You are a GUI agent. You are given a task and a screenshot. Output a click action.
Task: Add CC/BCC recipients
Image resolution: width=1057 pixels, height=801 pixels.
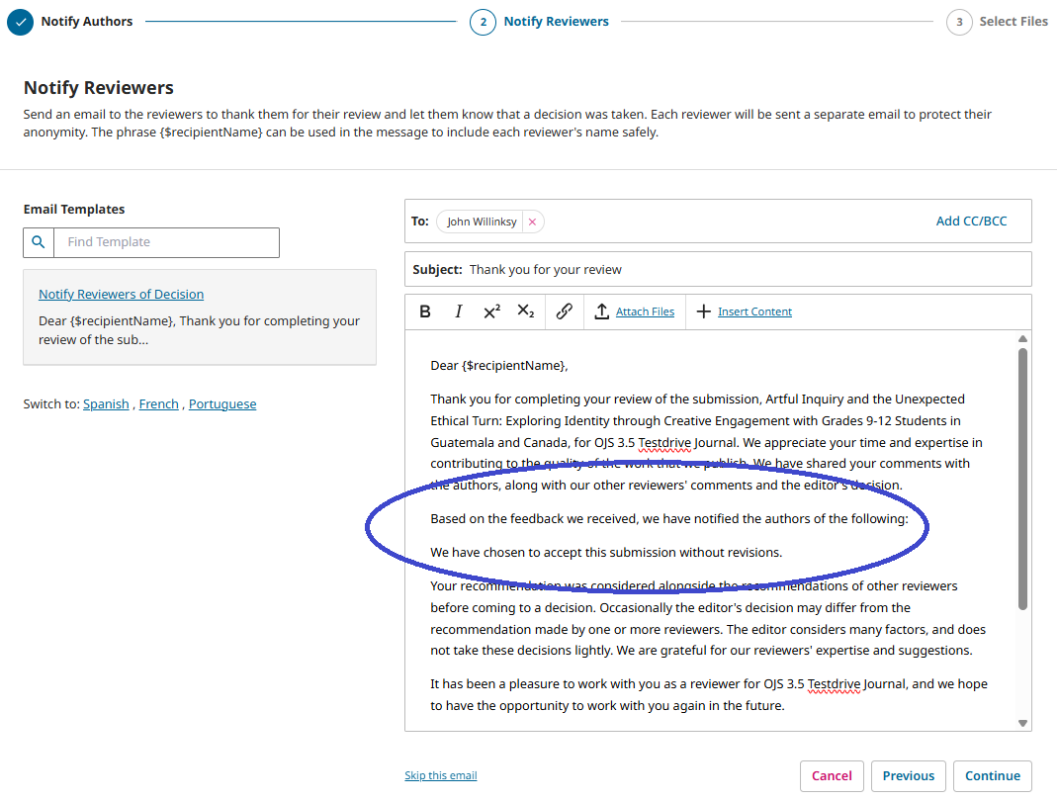pos(971,221)
